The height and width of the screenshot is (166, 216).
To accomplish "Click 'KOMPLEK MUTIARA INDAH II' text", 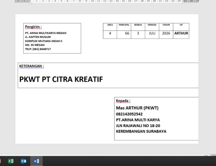I will pyautogui.click(x=44, y=41).
